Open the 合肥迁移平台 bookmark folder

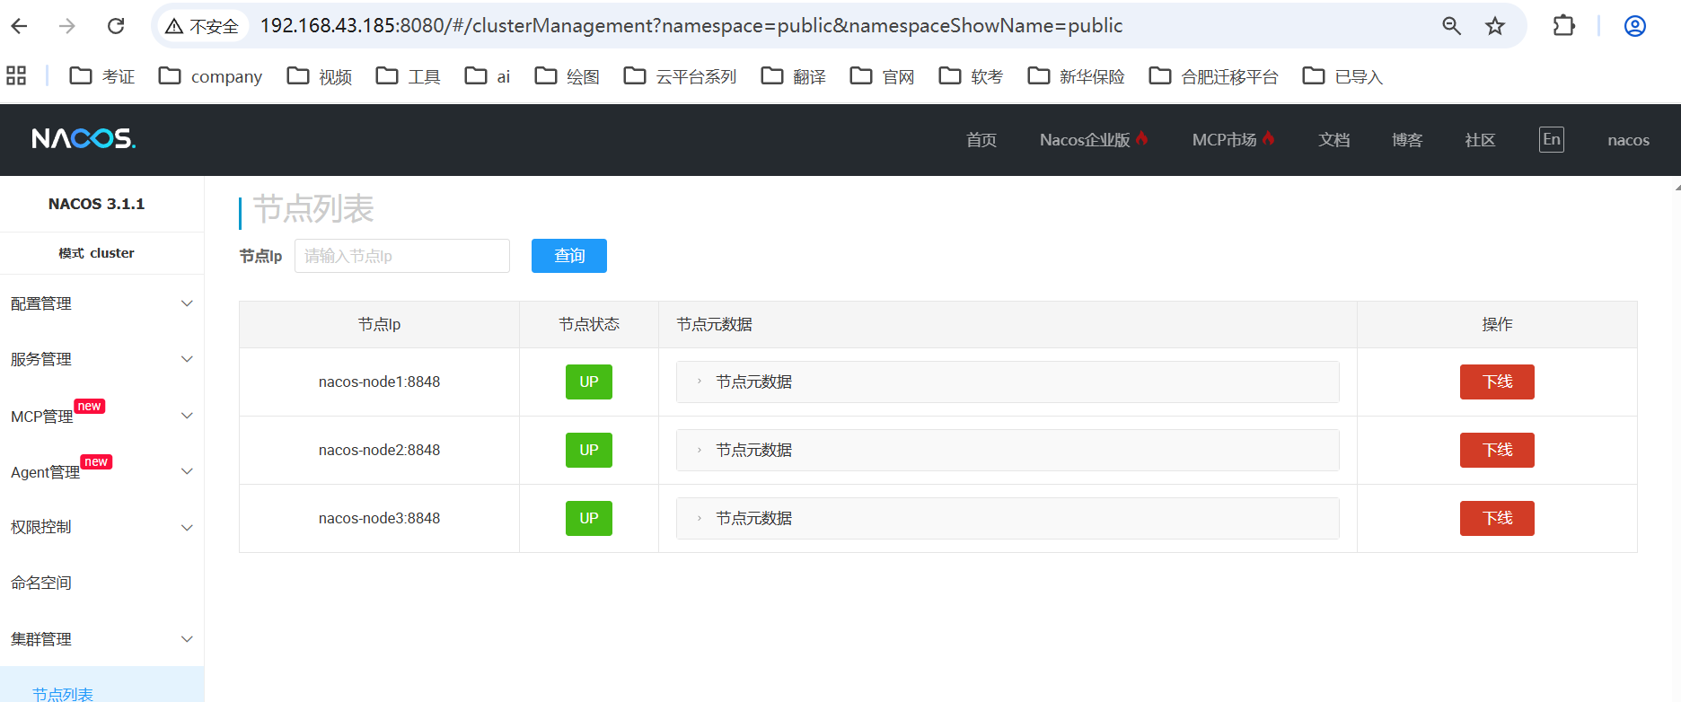[x=1214, y=76]
